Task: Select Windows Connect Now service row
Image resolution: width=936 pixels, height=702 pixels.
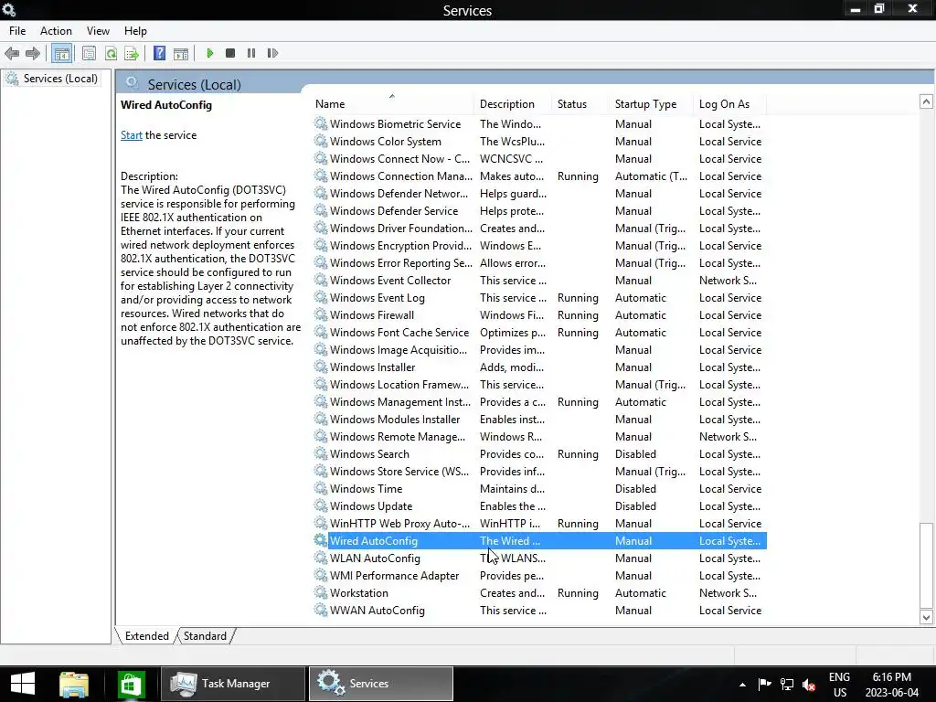Action: tap(539, 159)
